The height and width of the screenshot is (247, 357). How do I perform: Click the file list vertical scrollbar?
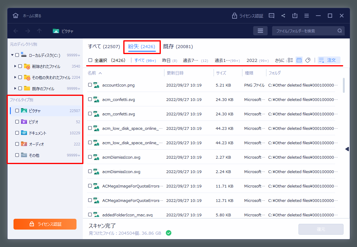(343, 85)
